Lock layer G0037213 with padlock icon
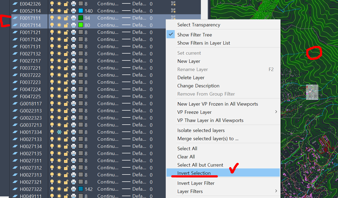338x198 pixels. point(66,125)
